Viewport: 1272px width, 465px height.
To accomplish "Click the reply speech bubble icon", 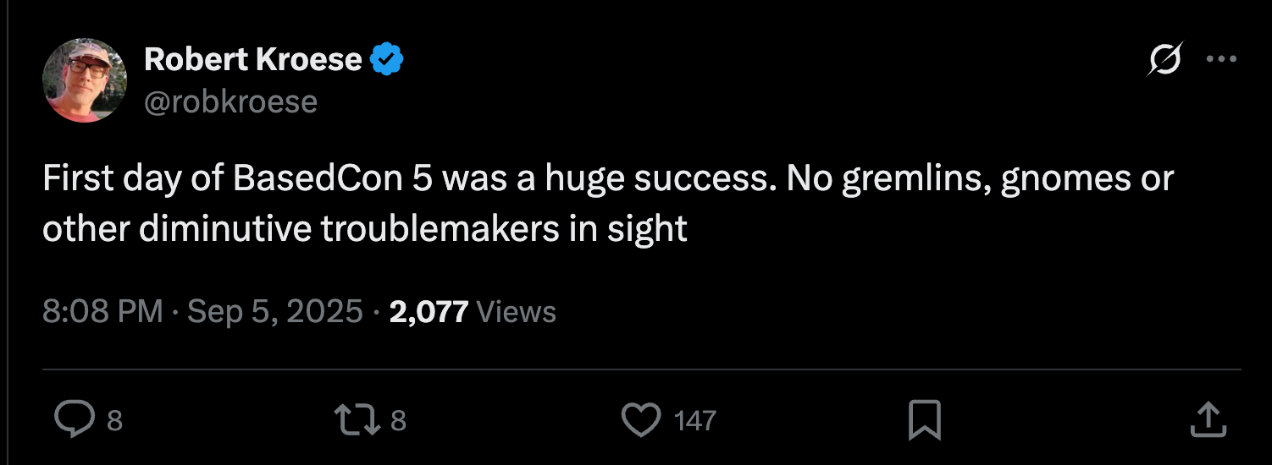I will (75, 419).
